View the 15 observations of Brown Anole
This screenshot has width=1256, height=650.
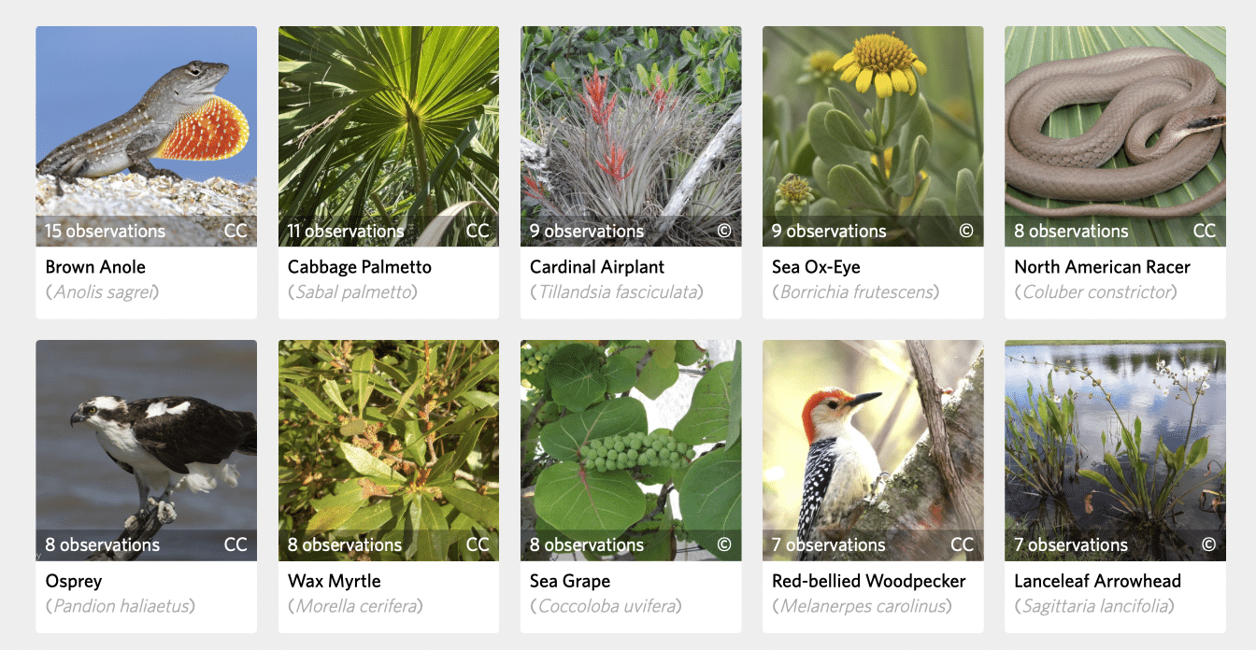point(105,231)
